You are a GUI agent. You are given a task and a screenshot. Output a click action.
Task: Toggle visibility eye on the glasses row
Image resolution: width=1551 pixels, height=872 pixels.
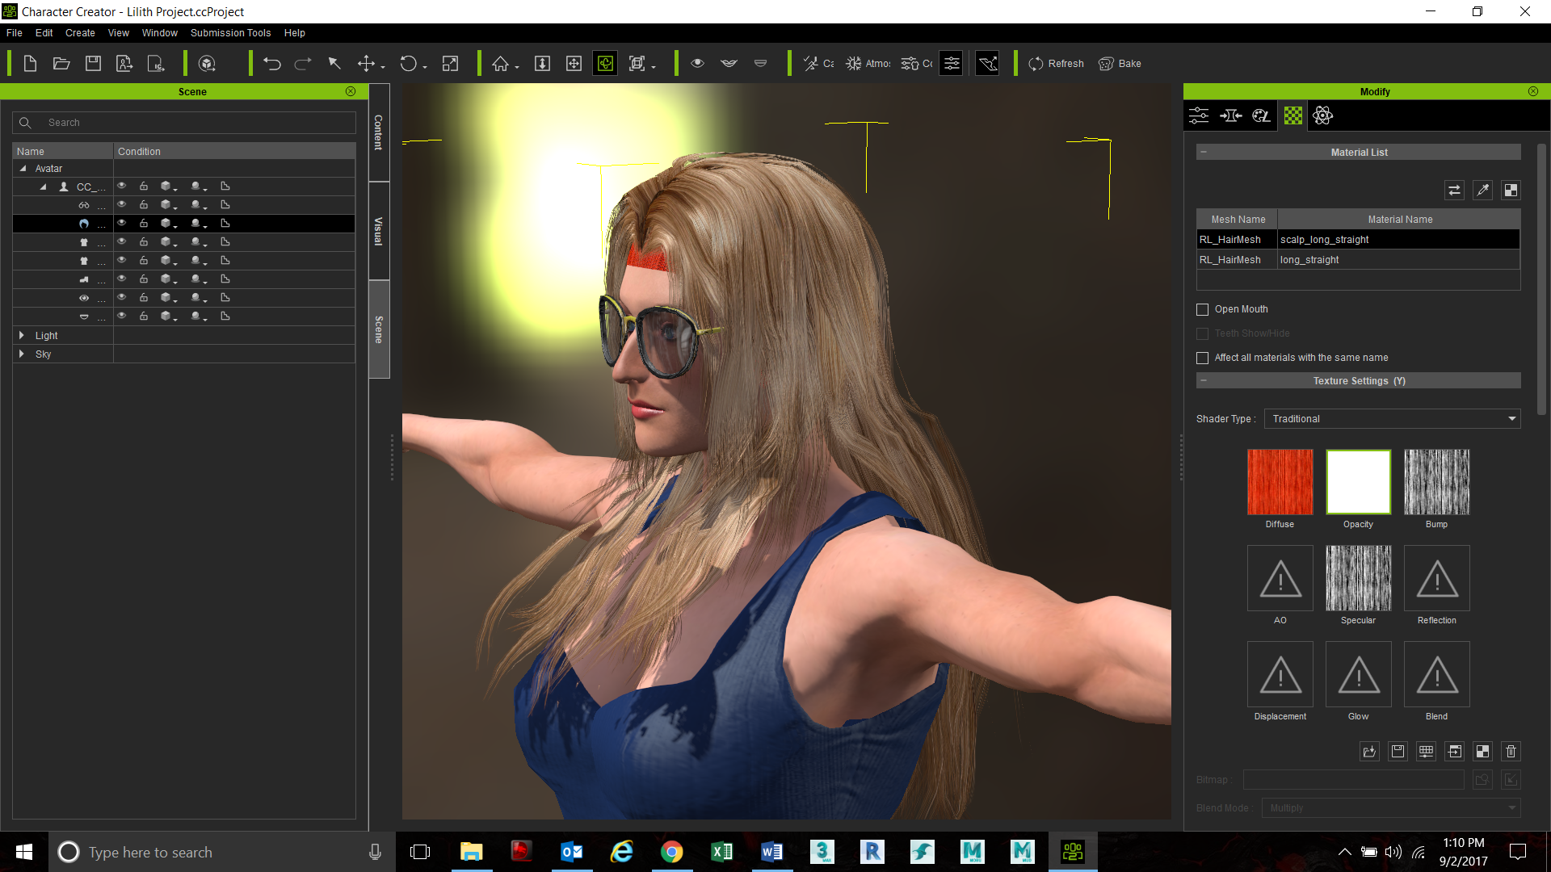point(122,205)
